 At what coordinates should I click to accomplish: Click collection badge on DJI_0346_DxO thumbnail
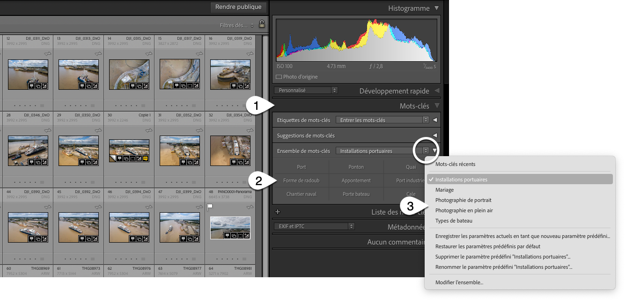[x=38, y=162]
